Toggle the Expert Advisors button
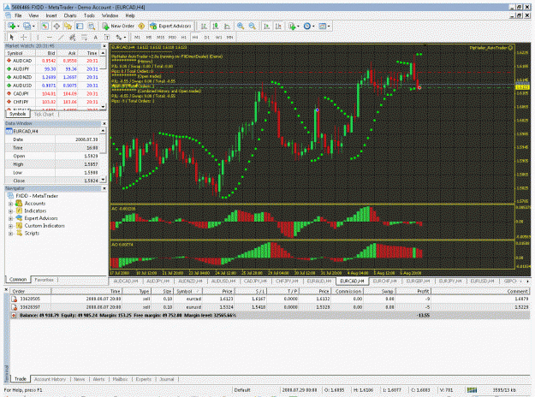 pyautogui.click(x=170, y=26)
